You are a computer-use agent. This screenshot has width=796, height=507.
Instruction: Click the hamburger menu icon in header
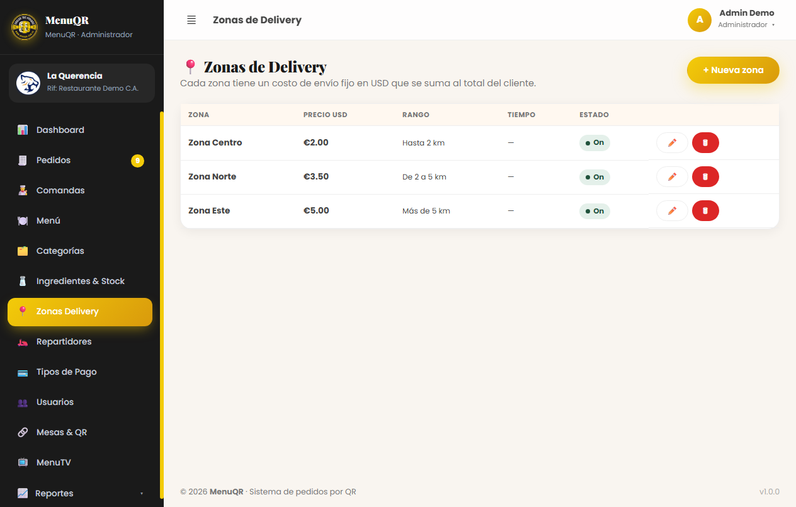click(x=191, y=20)
